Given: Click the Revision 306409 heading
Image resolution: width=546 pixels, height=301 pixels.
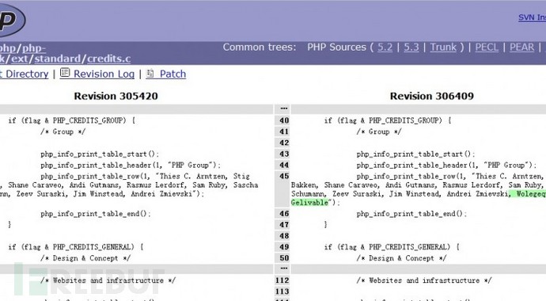Looking at the screenshot, I should [432, 96].
